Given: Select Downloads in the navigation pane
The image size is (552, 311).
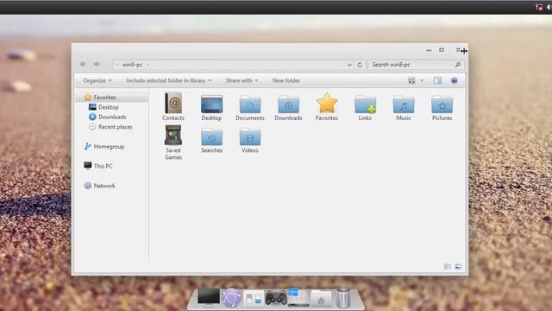Looking at the screenshot, I should 112,117.
